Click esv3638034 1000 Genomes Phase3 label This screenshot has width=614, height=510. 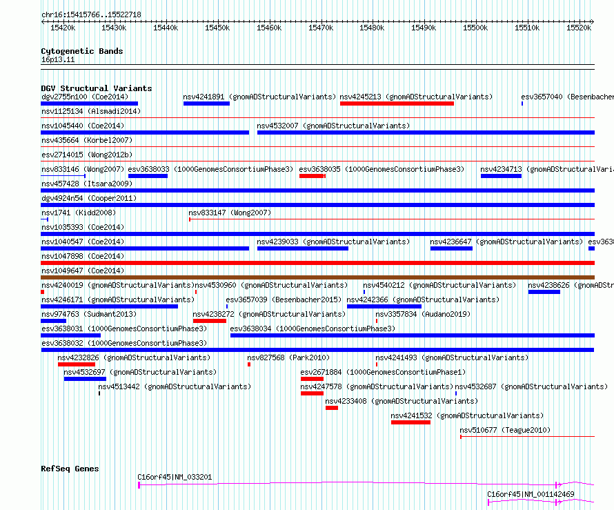coord(313,328)
